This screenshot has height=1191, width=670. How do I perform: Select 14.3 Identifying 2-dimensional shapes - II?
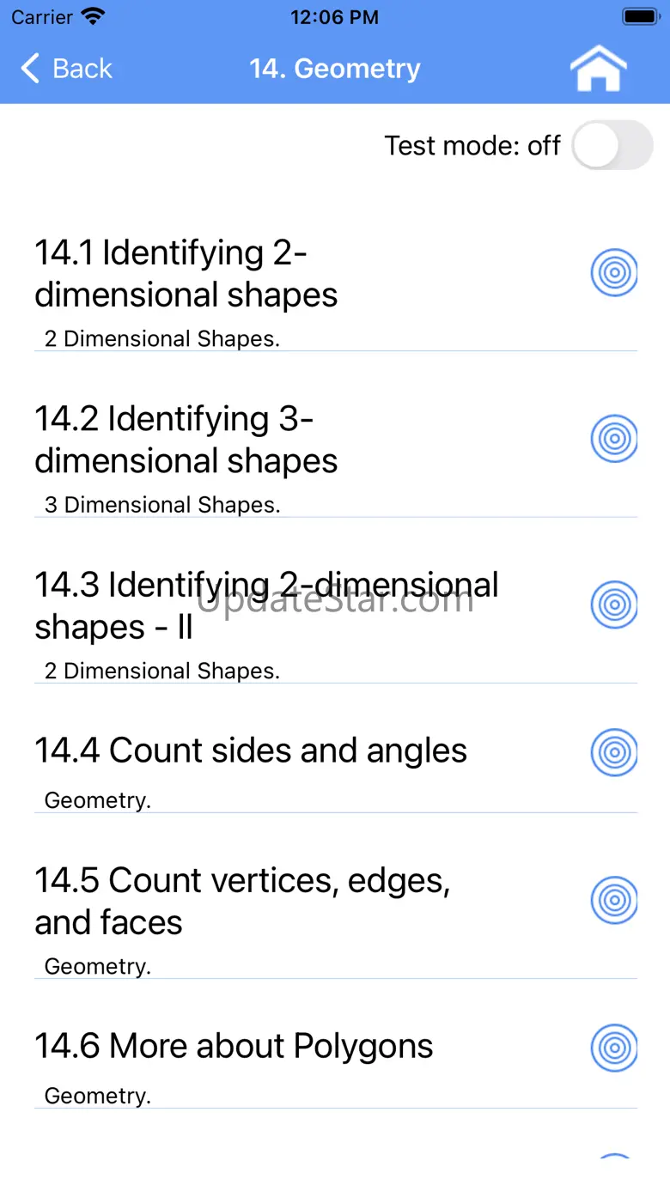tap(266, 605)
